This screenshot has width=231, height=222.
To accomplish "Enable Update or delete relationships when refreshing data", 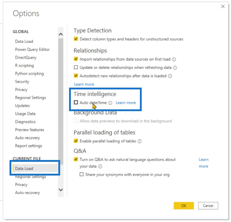I will [76, 67].
